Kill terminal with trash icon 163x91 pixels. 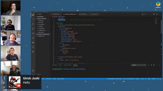154,65
